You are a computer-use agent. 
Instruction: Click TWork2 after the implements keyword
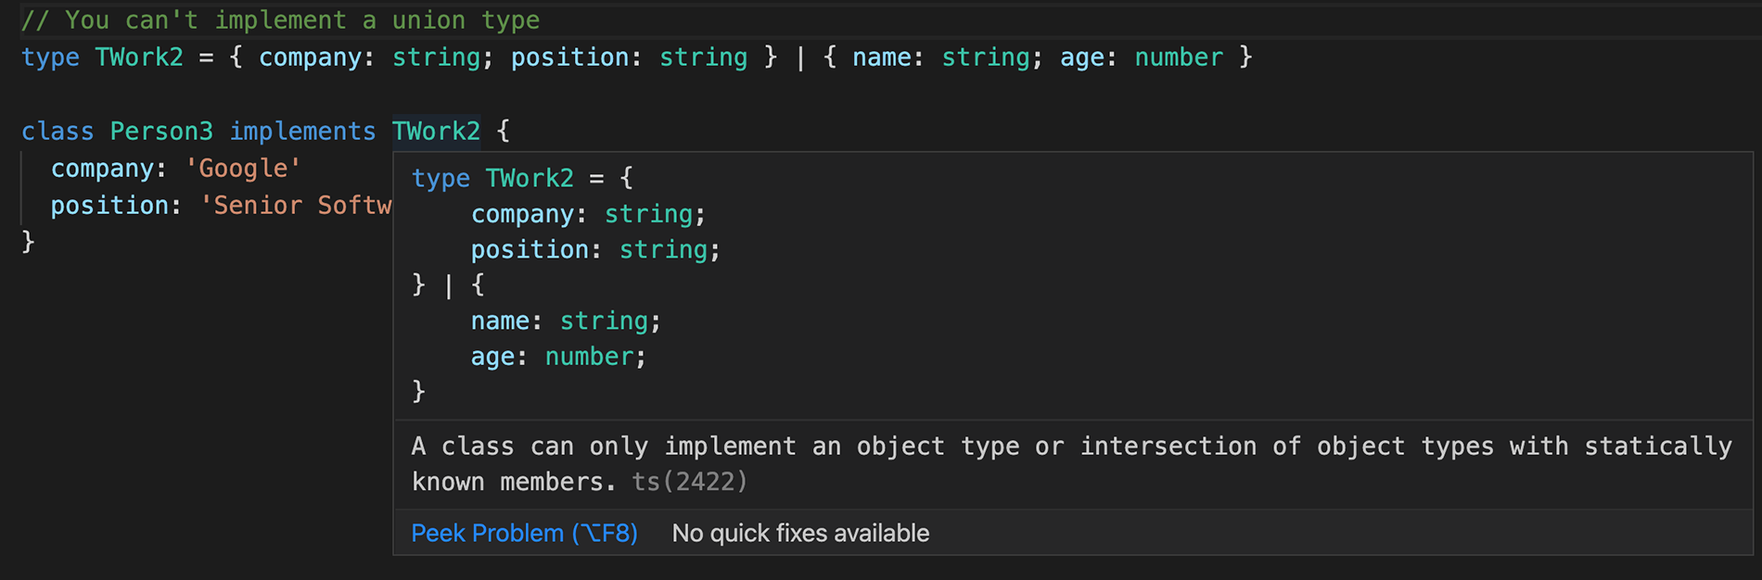click(x=436, y=132)
